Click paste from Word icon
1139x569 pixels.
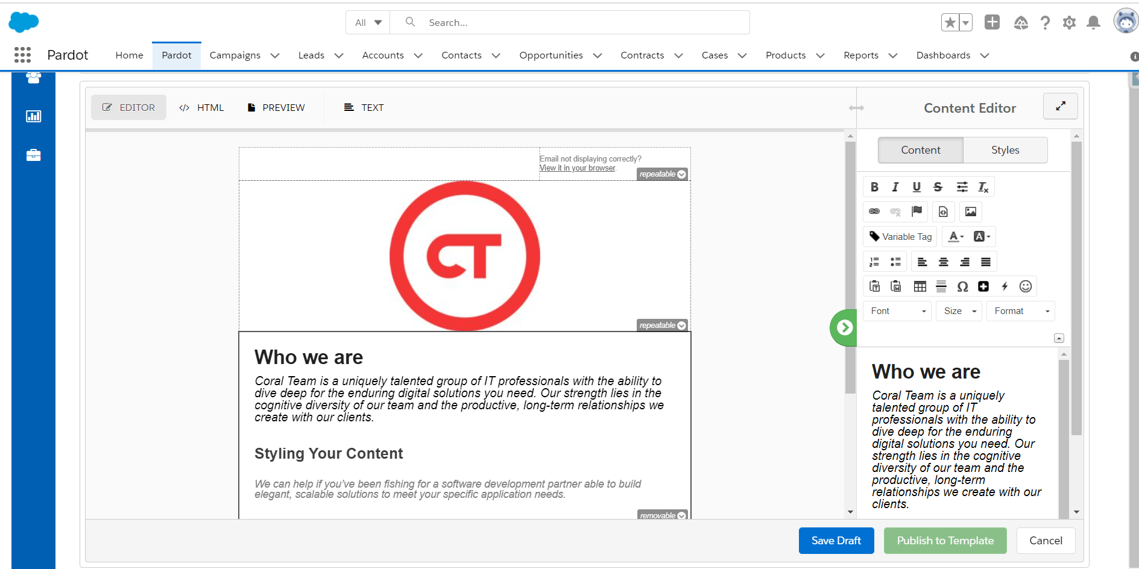tap(896, 286)
